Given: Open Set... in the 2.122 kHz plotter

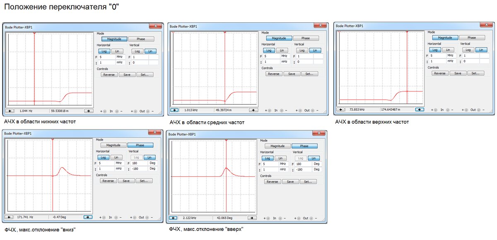Looking at the screenshot, I should coord(308,182).
